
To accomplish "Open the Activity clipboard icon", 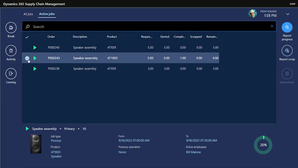I will point(11,51).
